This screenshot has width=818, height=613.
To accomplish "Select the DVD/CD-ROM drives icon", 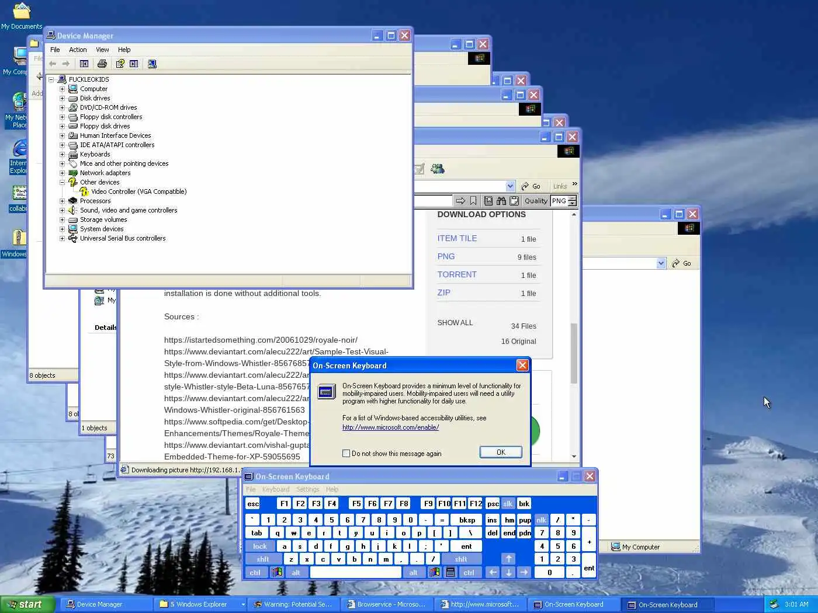I will (x=73, y=107).
